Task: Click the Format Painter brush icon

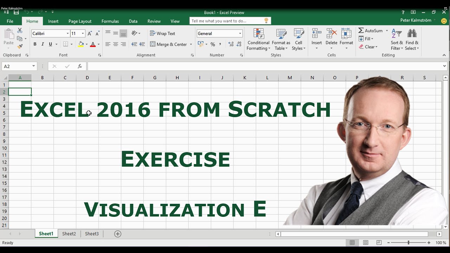Action: (20, 46)
